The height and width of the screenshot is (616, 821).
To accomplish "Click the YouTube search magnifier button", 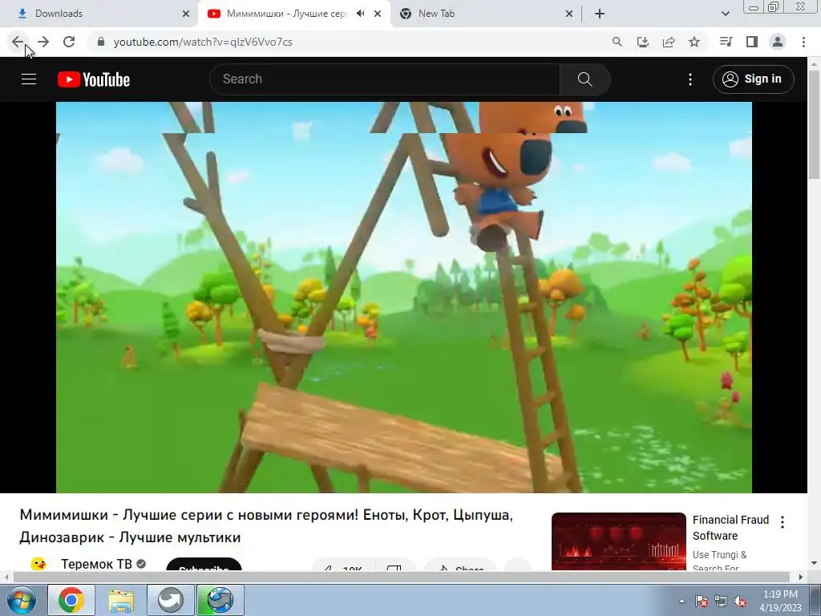I will [584, 79].
